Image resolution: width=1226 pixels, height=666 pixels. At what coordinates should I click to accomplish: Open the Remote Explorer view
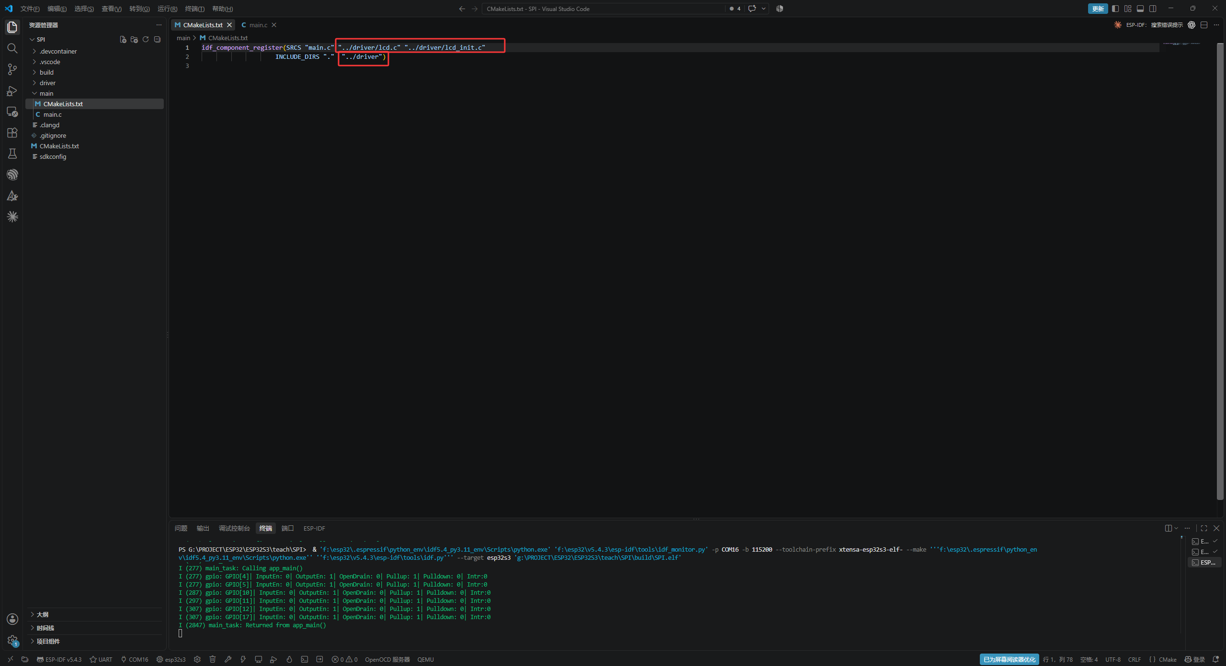[x=12, y=111]
